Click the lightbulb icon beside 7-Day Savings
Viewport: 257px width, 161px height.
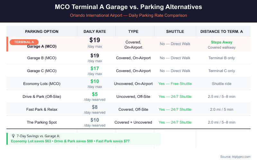13,136
